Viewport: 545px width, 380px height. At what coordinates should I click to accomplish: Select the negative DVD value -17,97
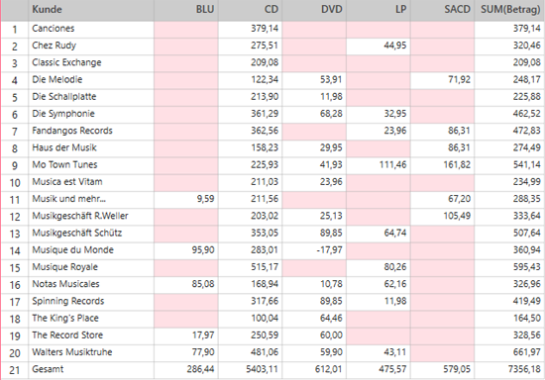coord(314,250)
